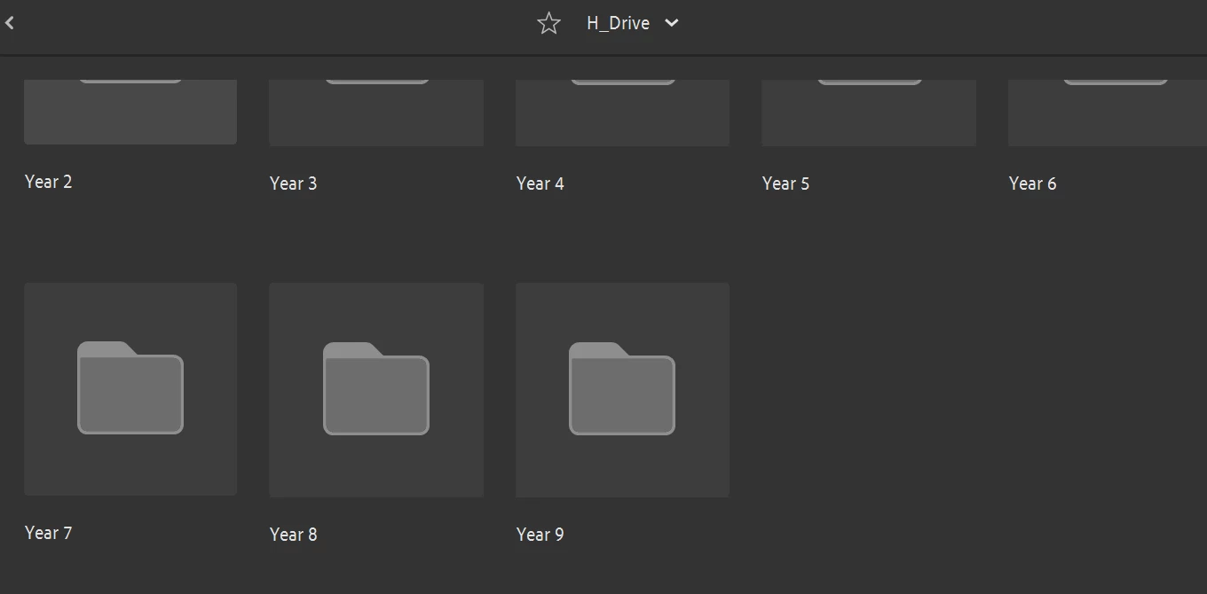The height and width of the screenshot is (594, 1207).
Task: Click the Year 2 label
Action: 49,182
